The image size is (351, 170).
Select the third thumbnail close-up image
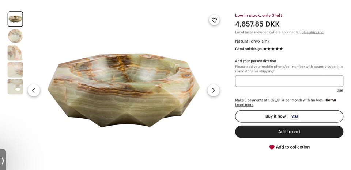(x=15, y=53)
